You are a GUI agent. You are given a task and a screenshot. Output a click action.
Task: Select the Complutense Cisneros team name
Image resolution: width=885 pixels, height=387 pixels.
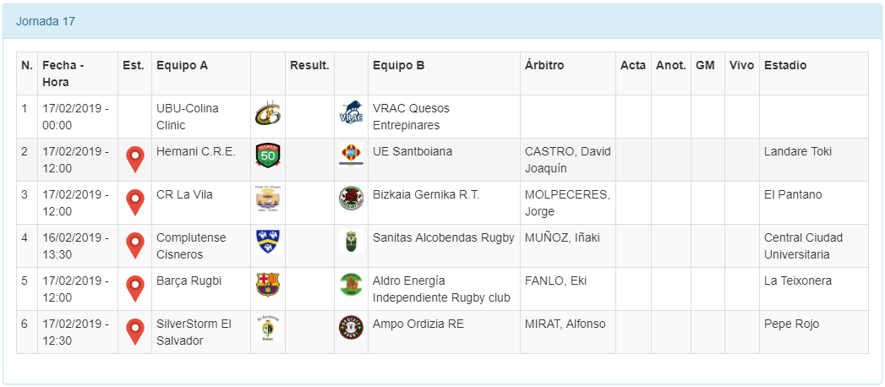(191, 245)
